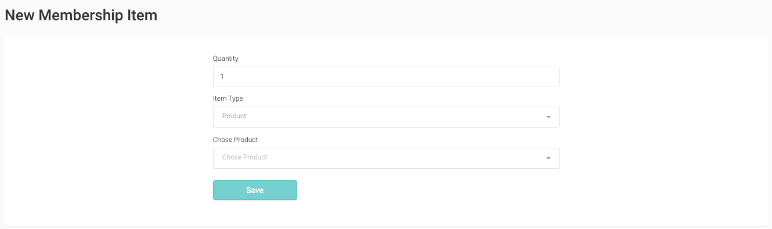The height and width of the screenshot is (229, 772).
Task: Click the 'Chose Product' placeholder text
Action: tap(244, 157)
